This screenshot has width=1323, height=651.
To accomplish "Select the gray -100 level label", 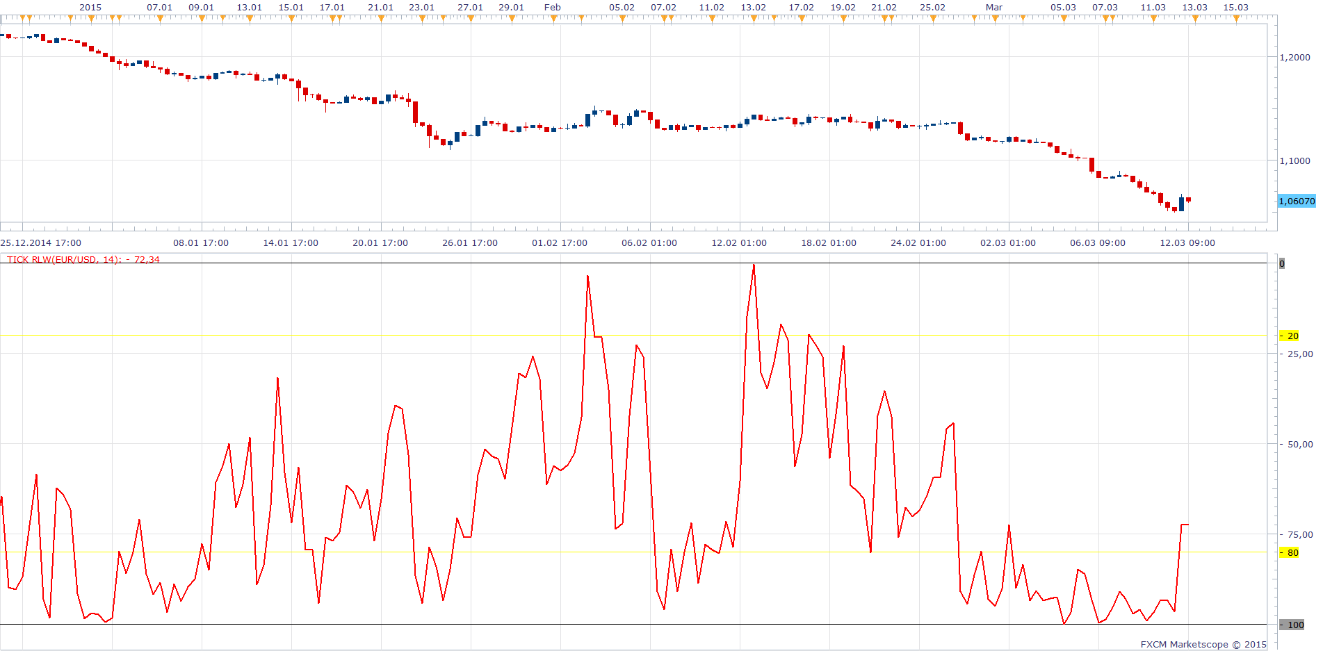I will click(1292, 625).
